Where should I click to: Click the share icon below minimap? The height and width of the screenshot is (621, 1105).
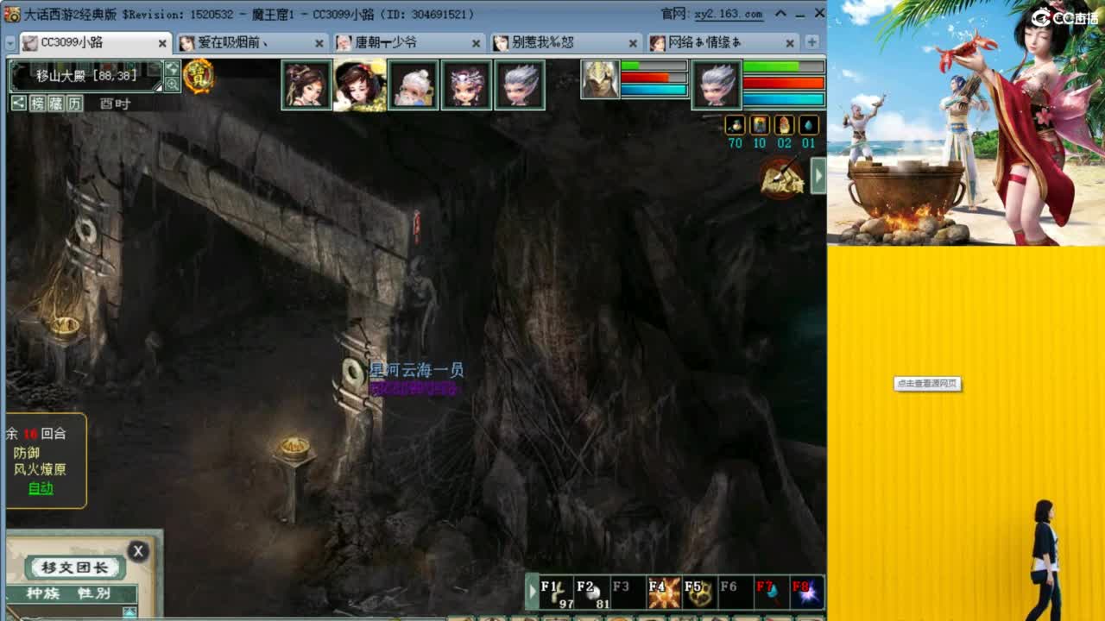(x=18, y=103)
